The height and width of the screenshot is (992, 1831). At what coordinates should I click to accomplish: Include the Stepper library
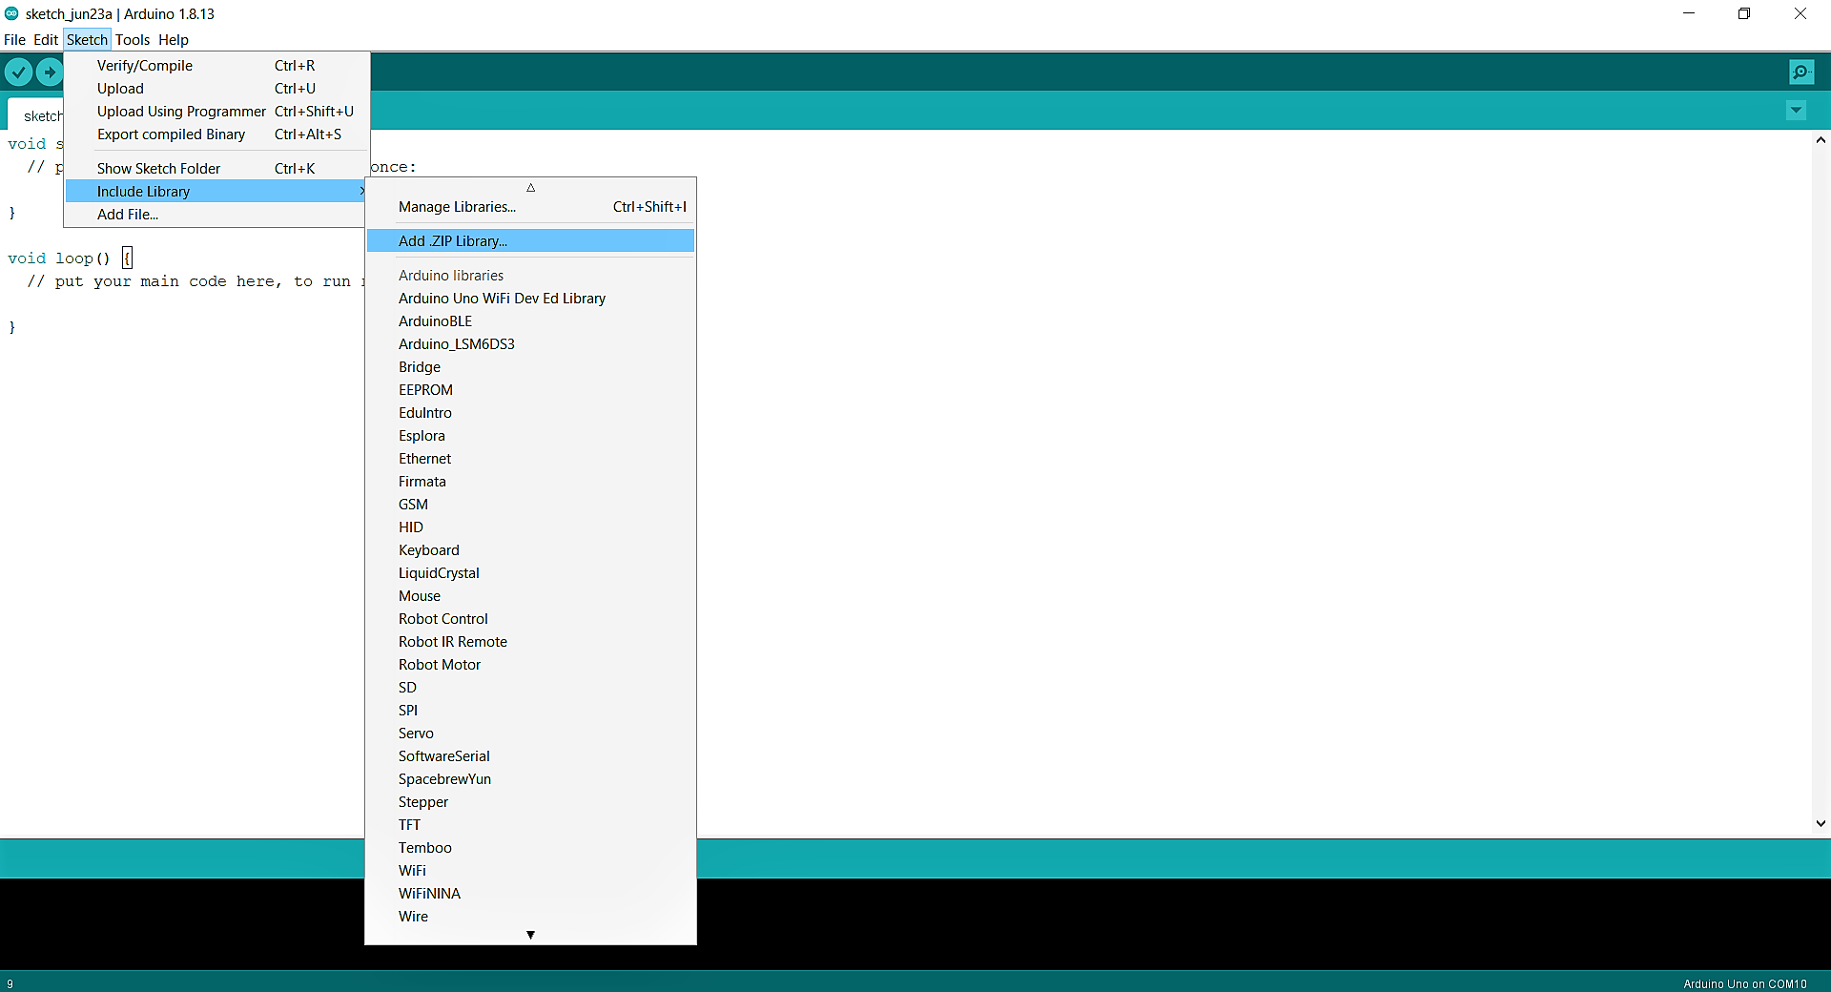530,802
